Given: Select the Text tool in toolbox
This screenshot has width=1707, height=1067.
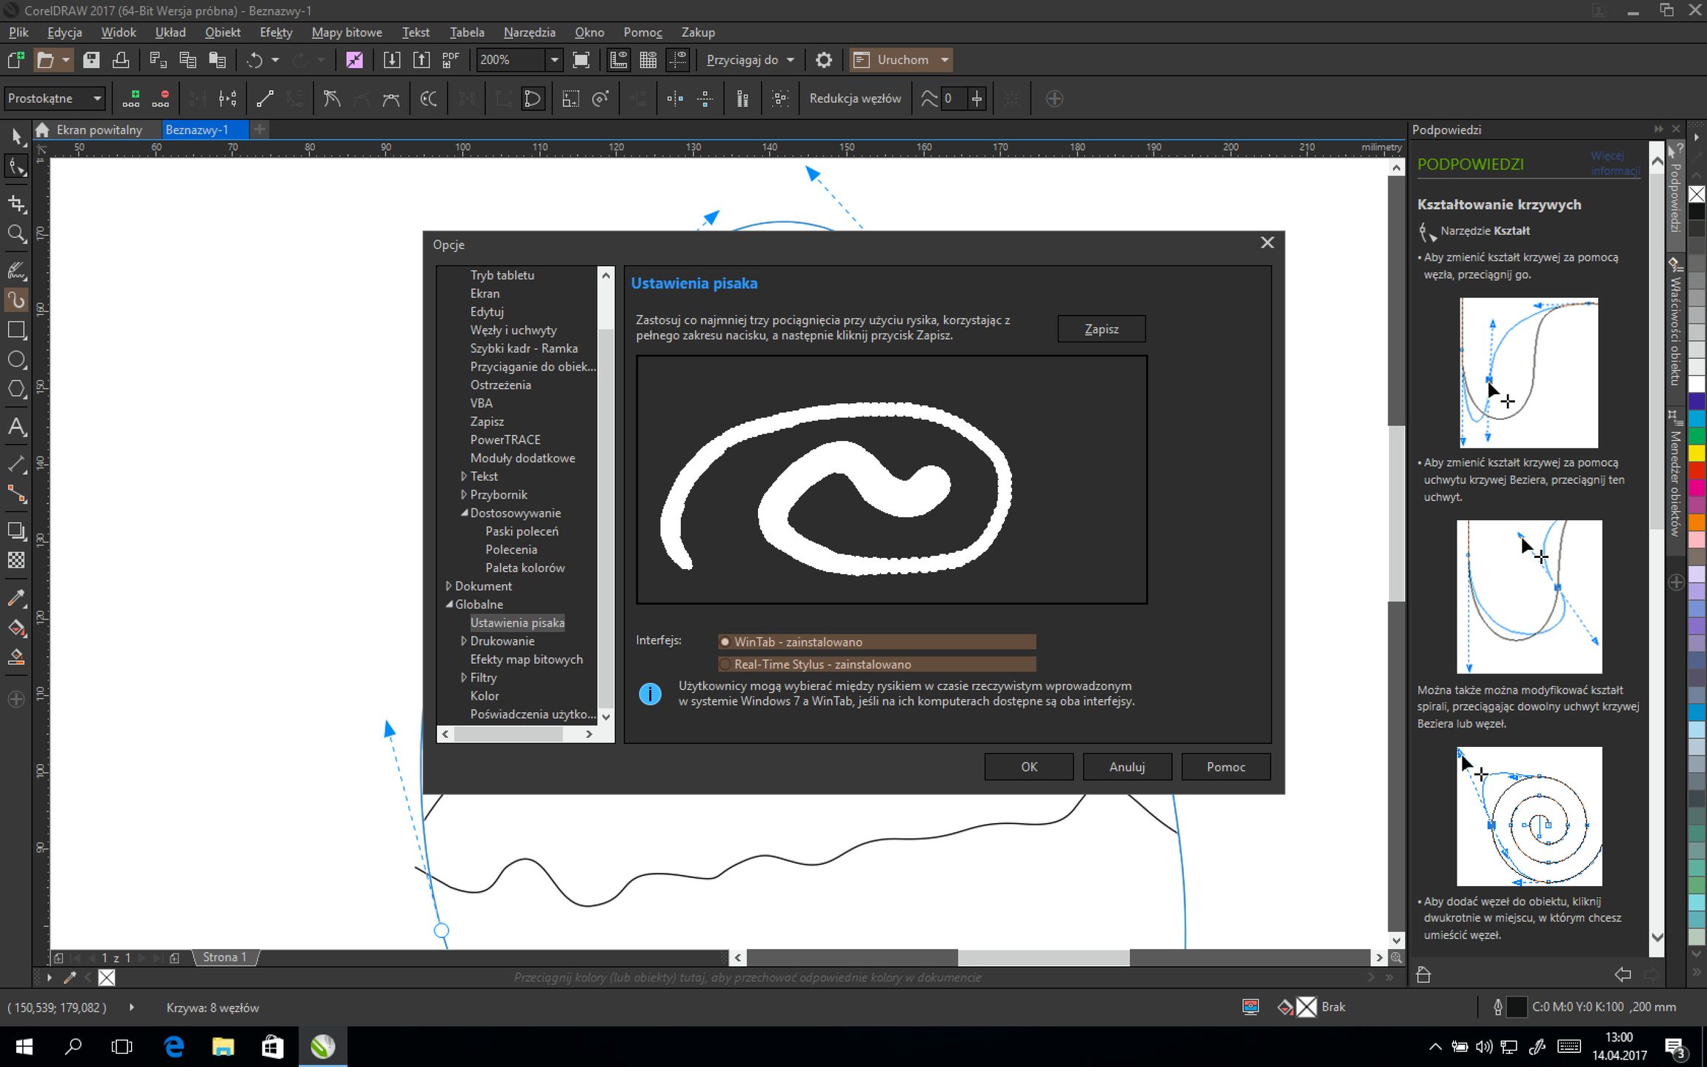Looking at the screenshot, I should pyautogui.click(x=16, y=427).
